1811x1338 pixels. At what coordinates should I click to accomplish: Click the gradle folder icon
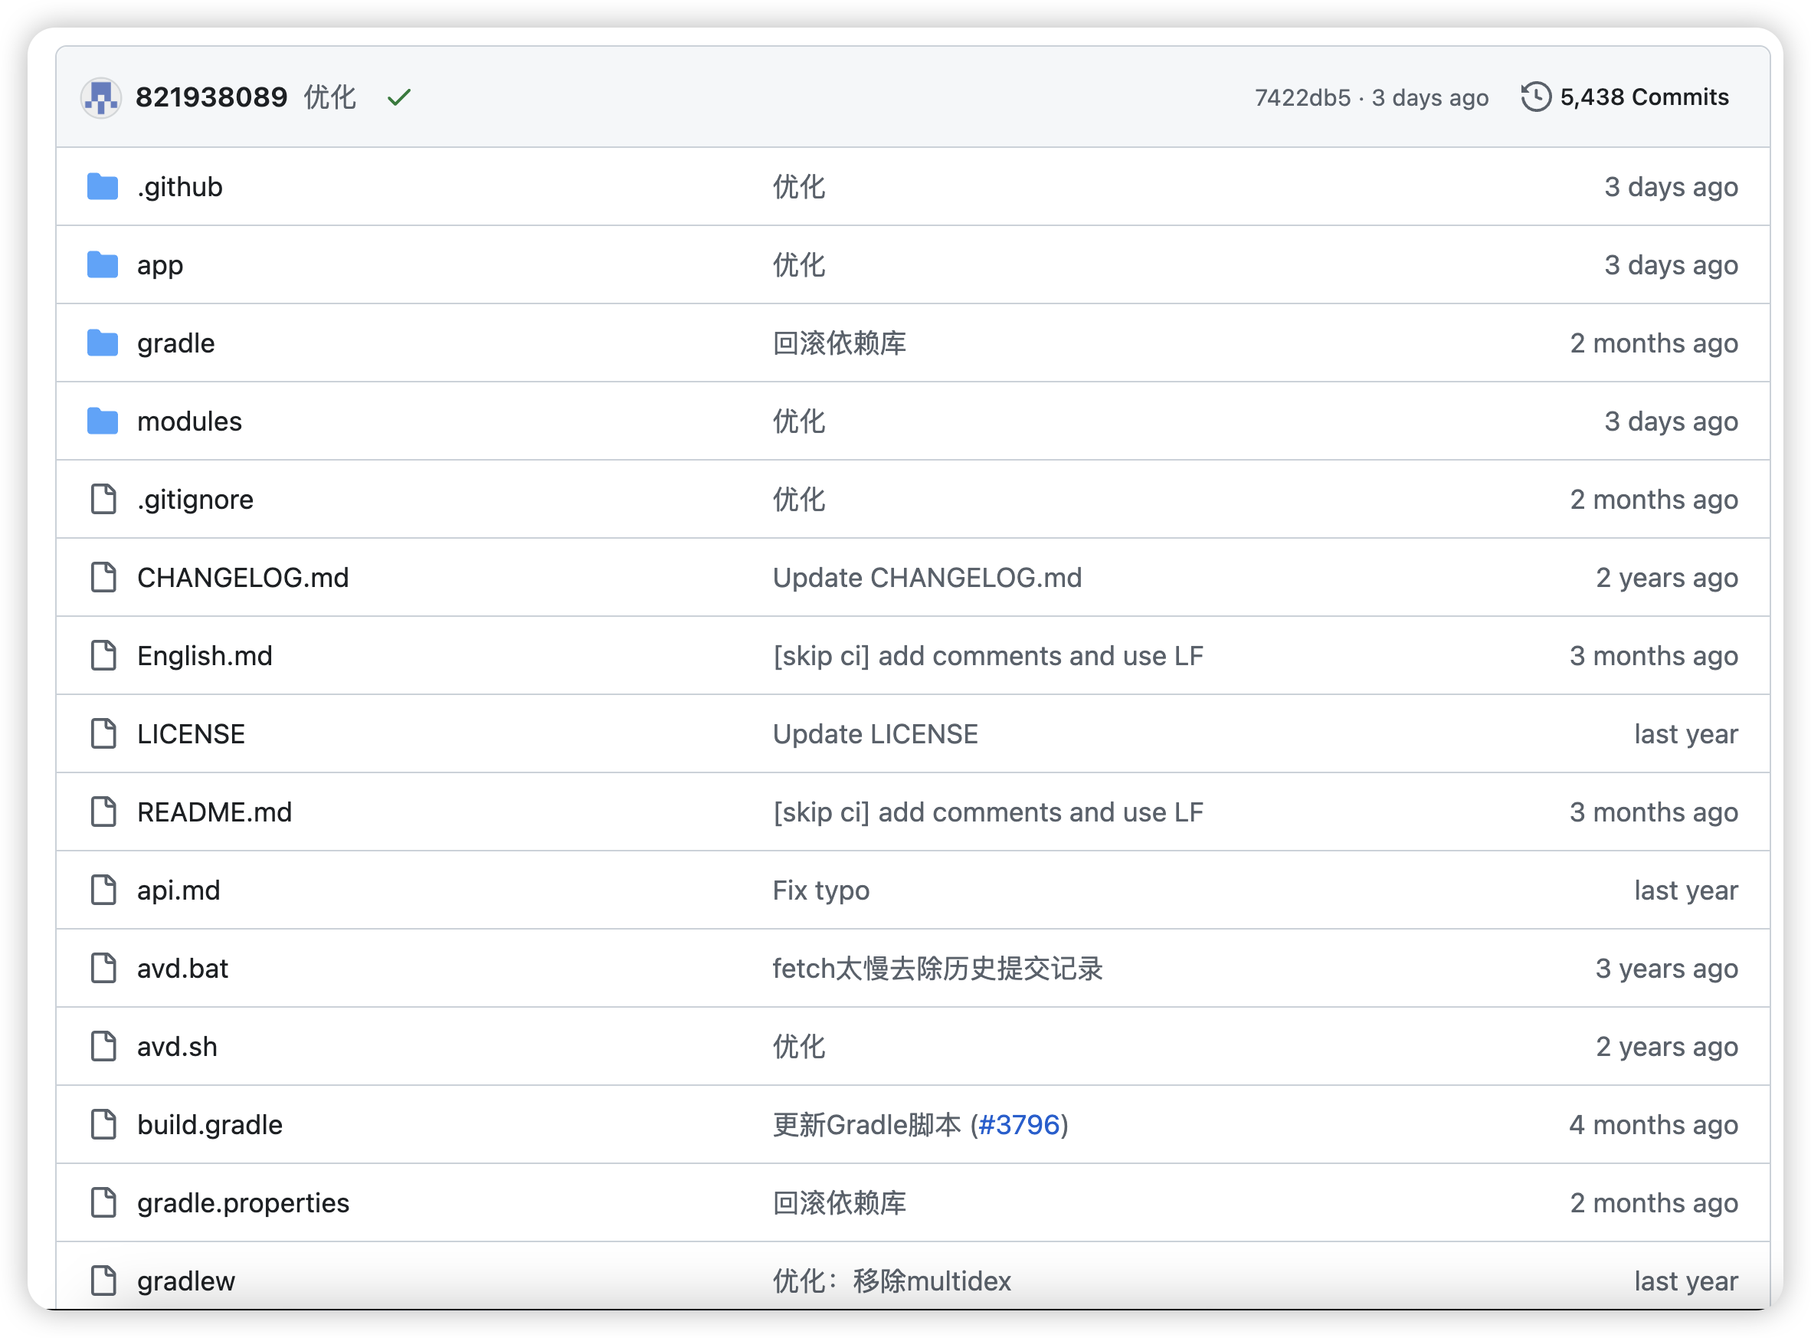103,343
